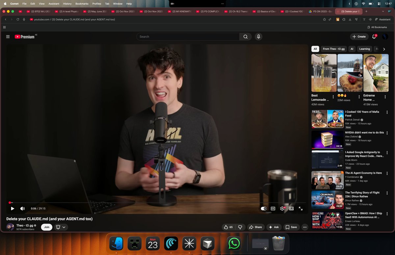Switch to theater mode in the player
Screen dimensions: 395x255
[x=291, y=209]
